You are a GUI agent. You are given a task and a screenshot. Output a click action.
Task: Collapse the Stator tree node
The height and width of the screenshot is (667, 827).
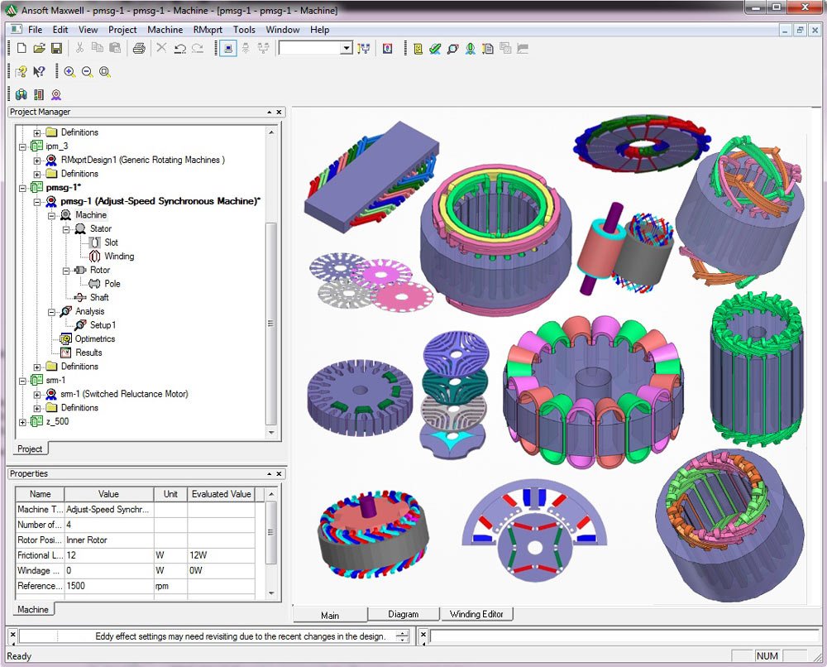pyautogui.click(x=66, y=229)
